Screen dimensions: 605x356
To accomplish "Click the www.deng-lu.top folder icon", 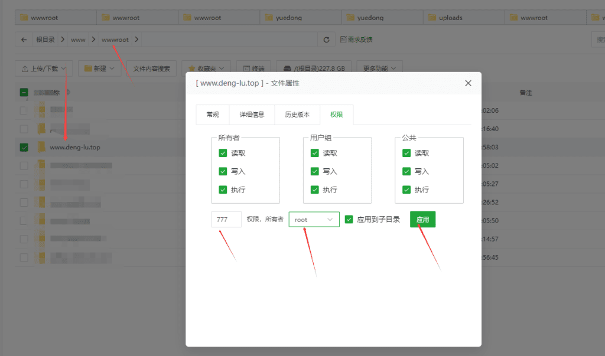I will (x=41, y=147).
